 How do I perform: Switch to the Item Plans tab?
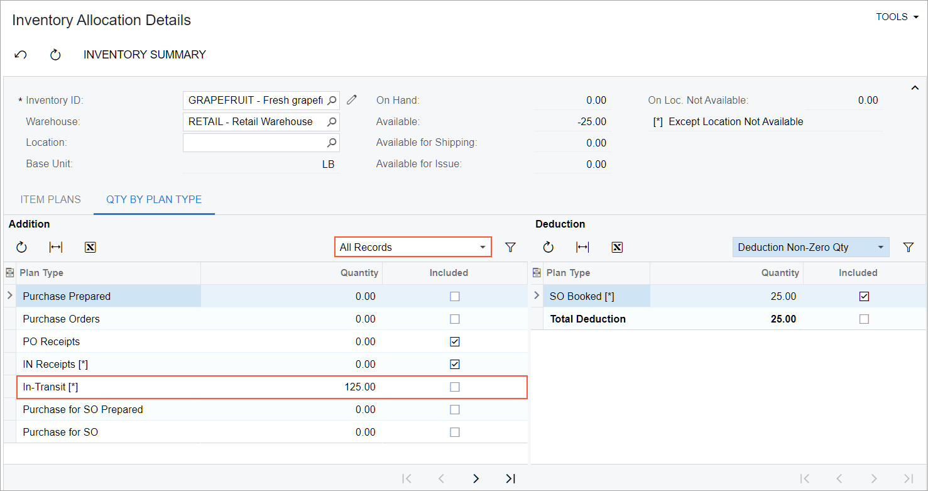coord(50,199)
